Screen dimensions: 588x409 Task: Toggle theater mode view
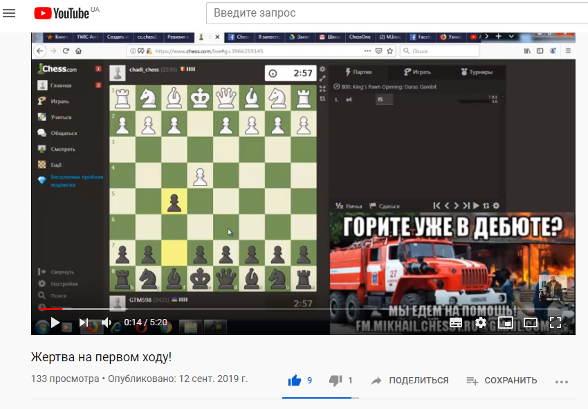pos(531,322)
